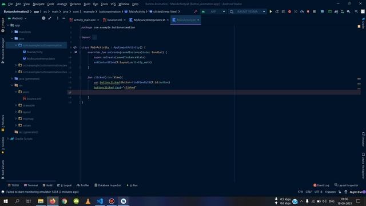Open the Build Variants sidebar button
366x206 pixels.
[x=3, y=169]
